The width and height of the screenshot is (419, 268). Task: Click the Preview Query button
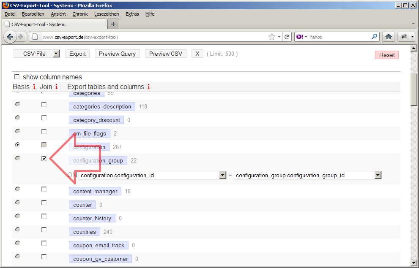[117, 54]
